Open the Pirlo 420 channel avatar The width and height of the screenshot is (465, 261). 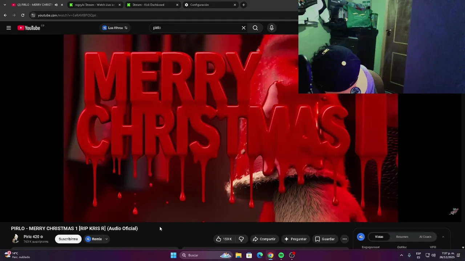(16, 239)
